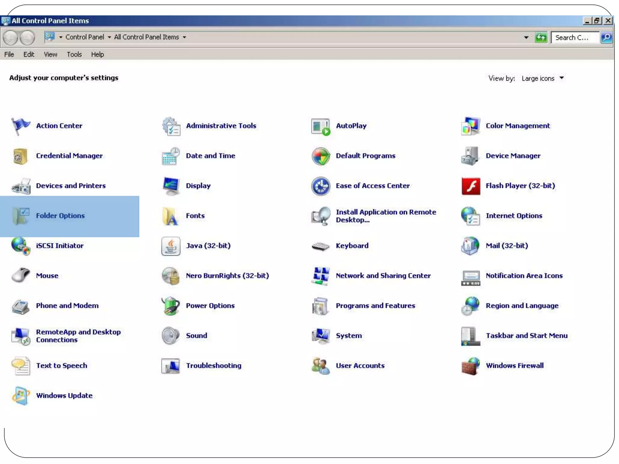The width and height of the screenshot is (619, 464).
Task: Open the Network and Sharing Center icon
Action: pyautogui.click(x=321, y=276)
